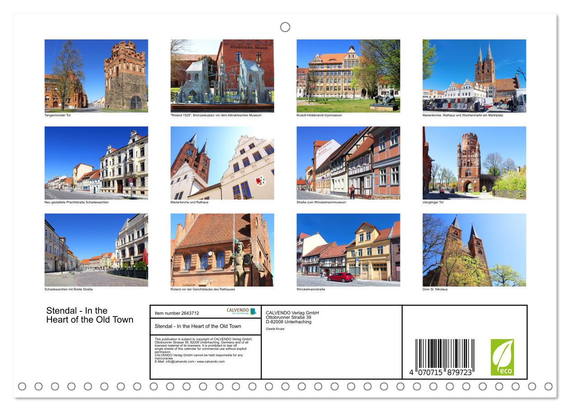The height and width of the screenshot is (411, 570).
Task: Select the Uenglinger Tor photo
Action: pyautogui.click(x=475, y=163)
